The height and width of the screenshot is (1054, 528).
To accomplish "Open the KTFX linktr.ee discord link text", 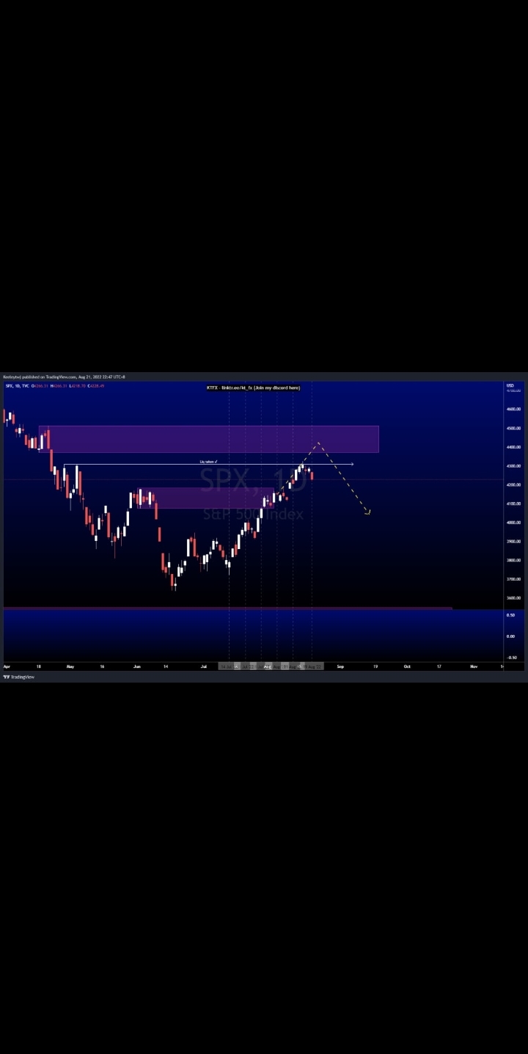I will pos(253,388).
